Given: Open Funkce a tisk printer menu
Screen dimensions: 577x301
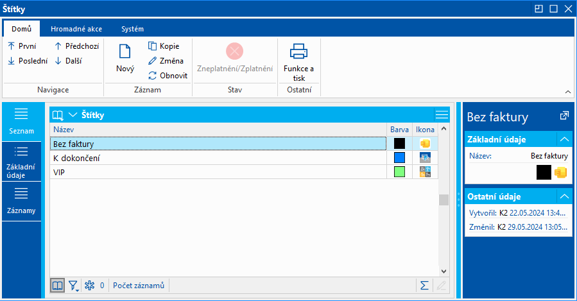Looking at the screenshot, I should pyautogui.click(x=299, y=61).
